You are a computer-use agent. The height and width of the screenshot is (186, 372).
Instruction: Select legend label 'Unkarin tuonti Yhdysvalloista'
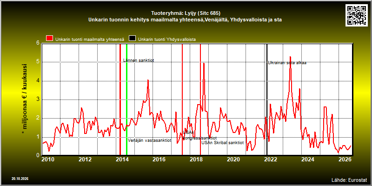(x=167, y=40)
